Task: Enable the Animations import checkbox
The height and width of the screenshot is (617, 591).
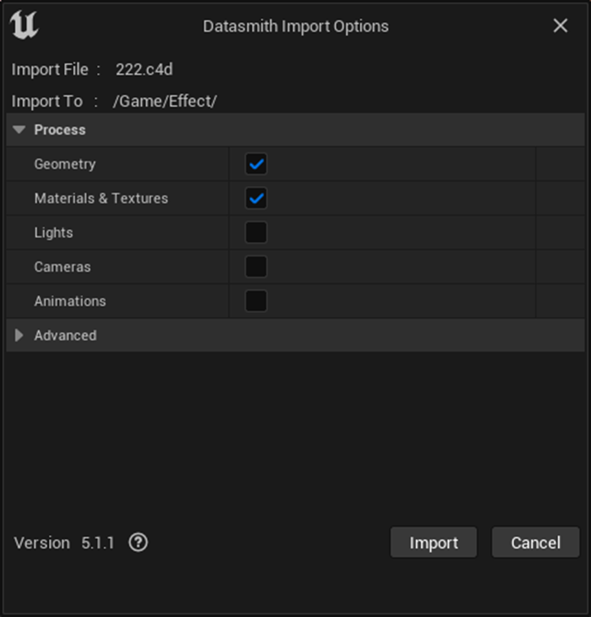Action: click(x=254, y=301)
